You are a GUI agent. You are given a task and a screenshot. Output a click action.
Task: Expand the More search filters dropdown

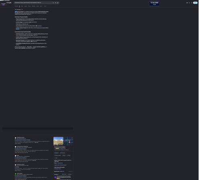[41, 6]
